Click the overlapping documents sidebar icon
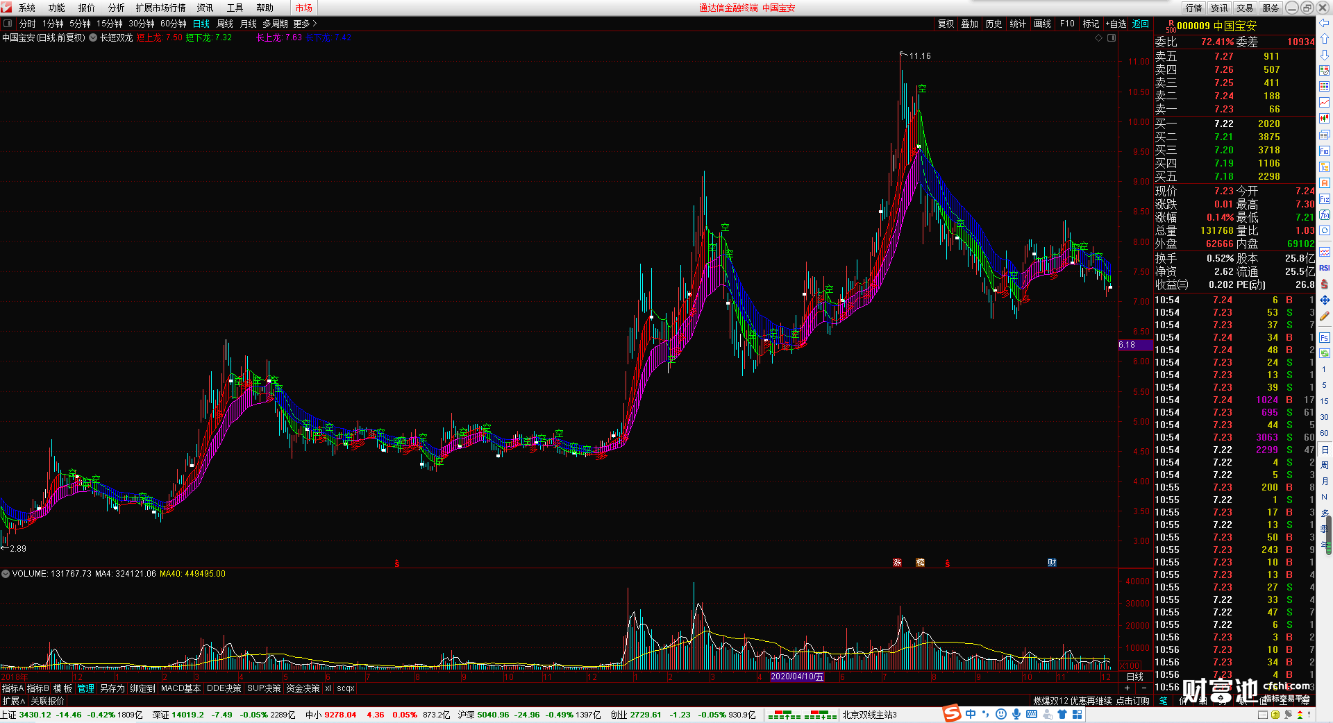This screenshot has height=723, width=1333. (x=1325, y=135)
